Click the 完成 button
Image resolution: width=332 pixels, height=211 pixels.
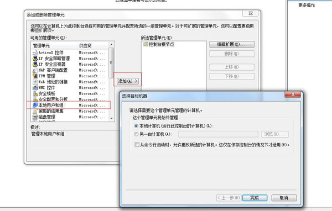point(255,198)
